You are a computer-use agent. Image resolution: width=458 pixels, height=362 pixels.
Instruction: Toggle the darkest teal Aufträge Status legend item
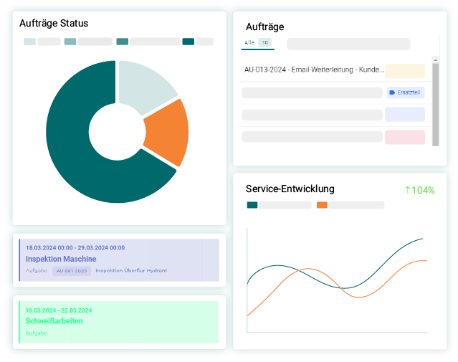[x=188, y=42]
